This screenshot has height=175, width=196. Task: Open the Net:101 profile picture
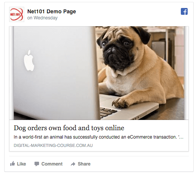click(17, 14)
